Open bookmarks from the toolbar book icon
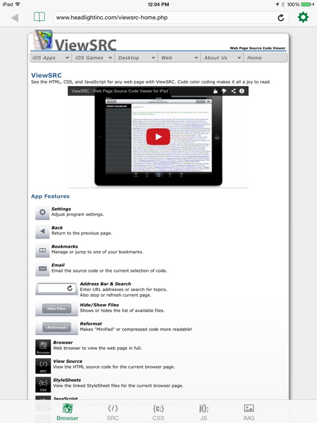This screenshot has height=423, width=317. tap(39, 17)
